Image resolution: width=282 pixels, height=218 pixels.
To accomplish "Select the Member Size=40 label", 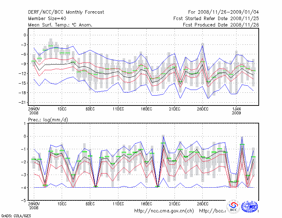I will (x=48, y=18).
